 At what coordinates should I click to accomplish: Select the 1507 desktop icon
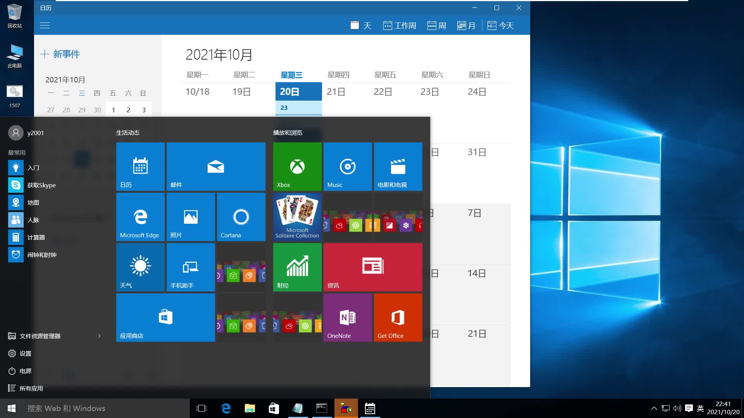point(15,96)
